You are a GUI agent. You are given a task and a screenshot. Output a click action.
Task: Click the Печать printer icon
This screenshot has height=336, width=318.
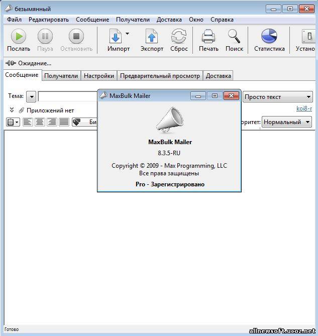208,36
